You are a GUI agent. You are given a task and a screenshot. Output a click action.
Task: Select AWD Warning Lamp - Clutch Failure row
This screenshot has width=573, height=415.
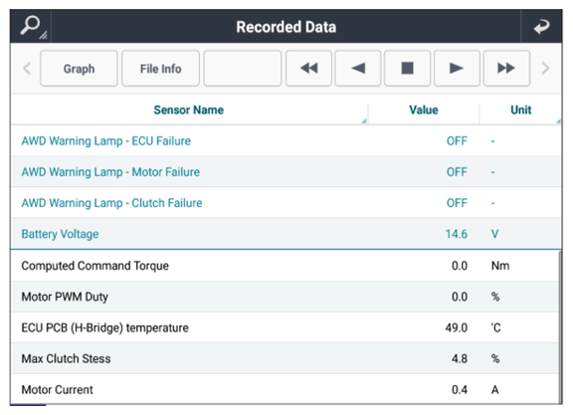click(x=286, y=203)
